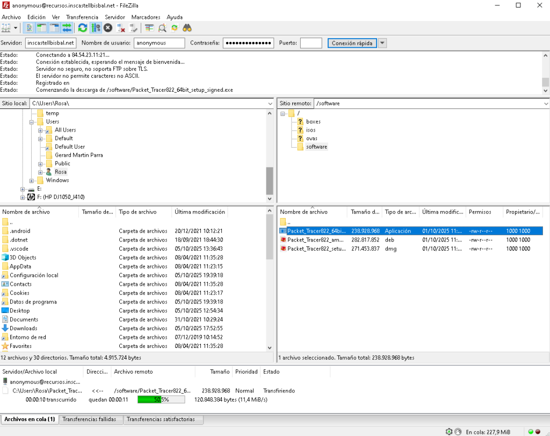
Task: Open the Transferencia menu
Action: [82, 17]
